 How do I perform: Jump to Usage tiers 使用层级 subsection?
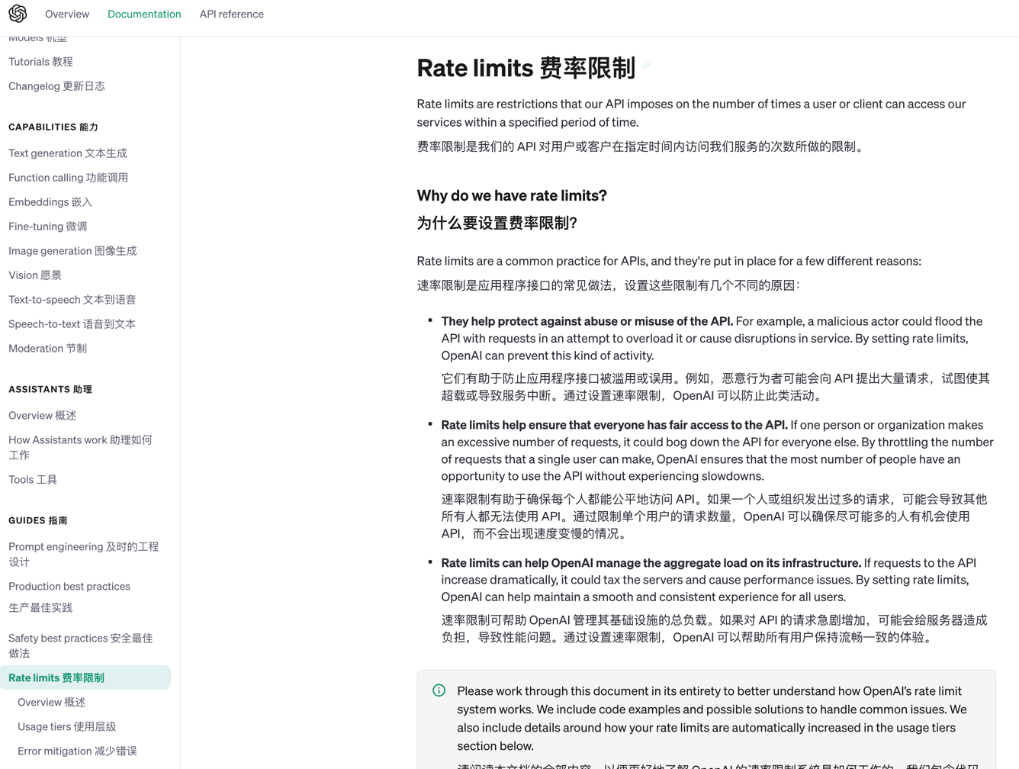coord(66,727)
